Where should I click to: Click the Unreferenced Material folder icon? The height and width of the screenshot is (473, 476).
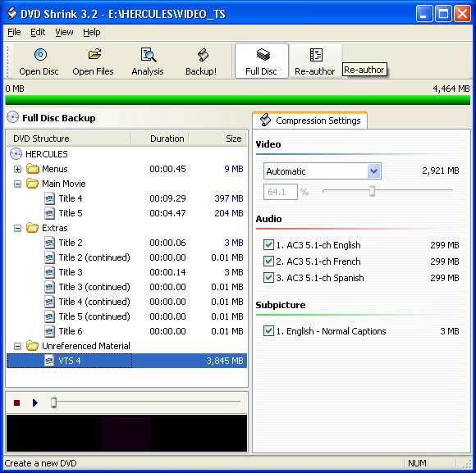click(33, 346)
